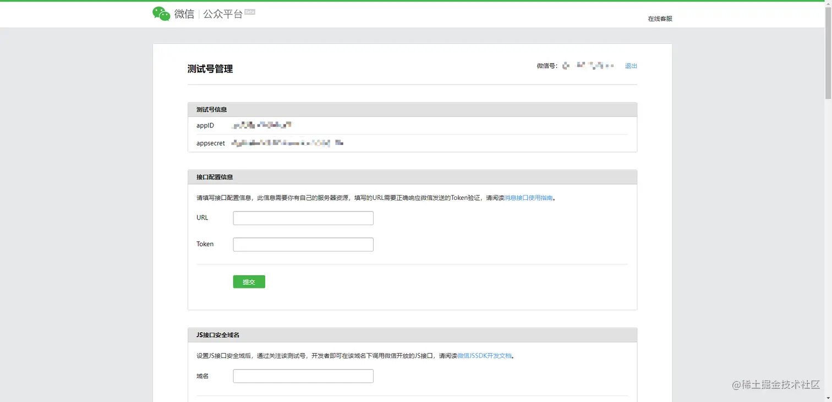Click the 公众平台 header text

tap(223, 14)
